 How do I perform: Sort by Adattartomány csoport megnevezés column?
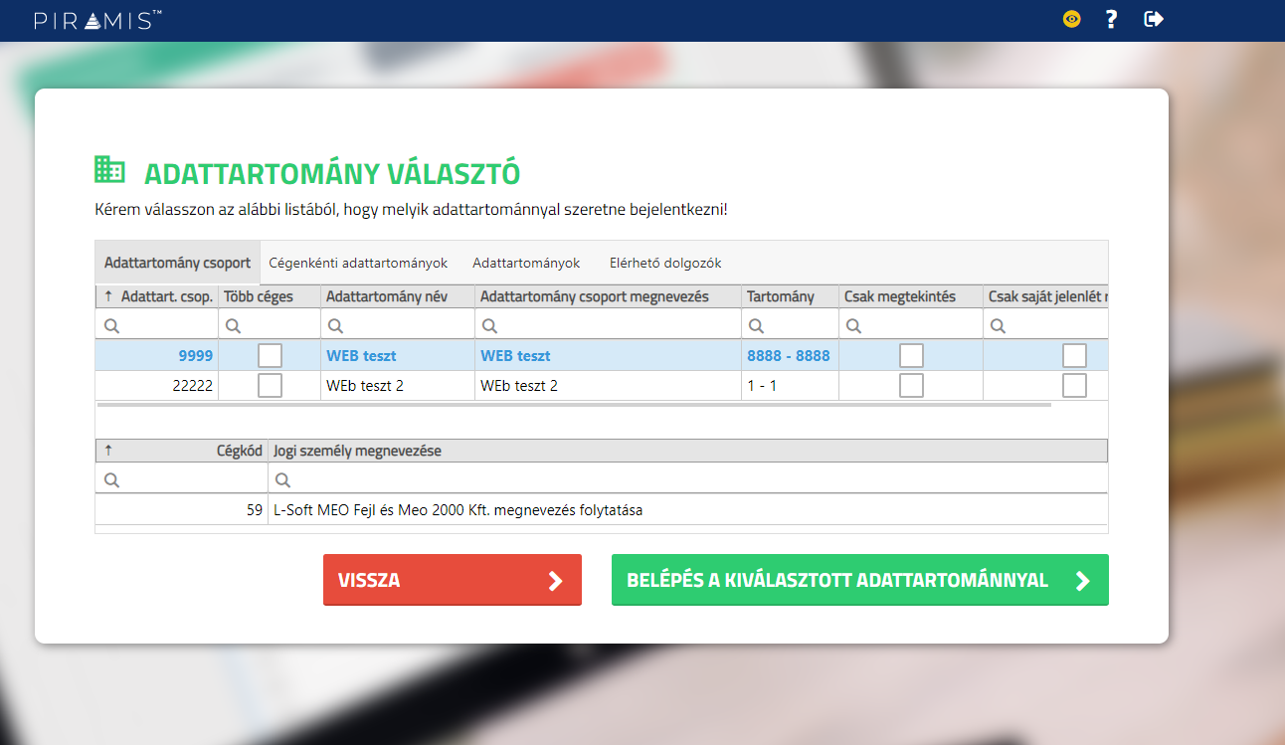(x=595, y=296)
